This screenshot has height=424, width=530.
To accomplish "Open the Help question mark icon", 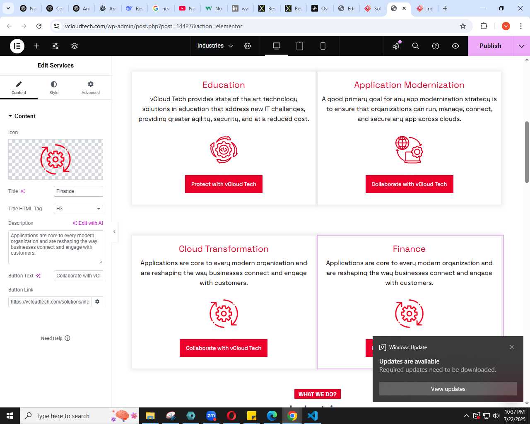I will (436, 46).
